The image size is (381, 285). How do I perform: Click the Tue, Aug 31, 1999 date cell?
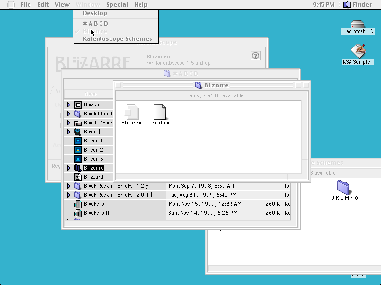[x=202, y=195]
